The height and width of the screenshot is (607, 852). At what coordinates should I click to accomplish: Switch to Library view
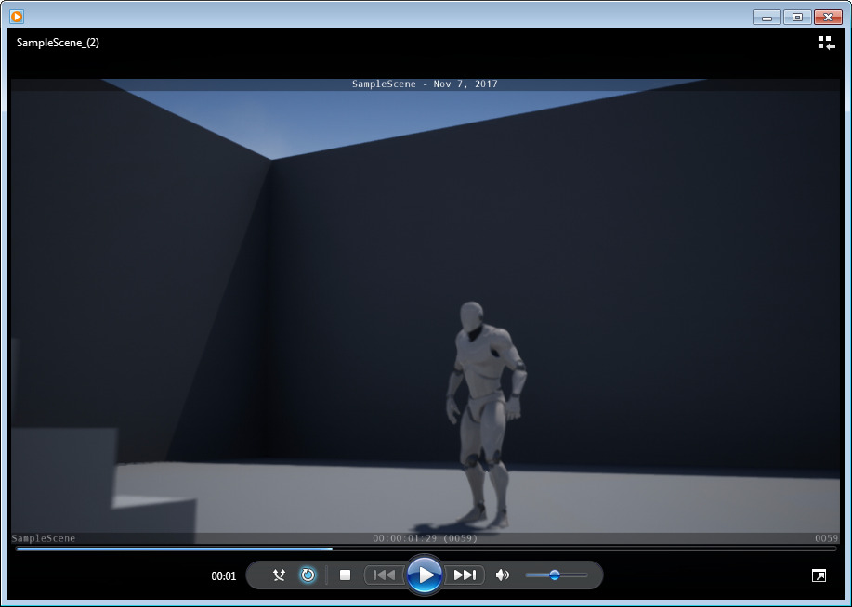825,43
